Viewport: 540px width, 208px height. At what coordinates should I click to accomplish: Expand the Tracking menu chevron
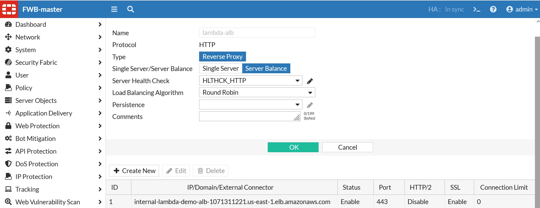pos(100,189)
